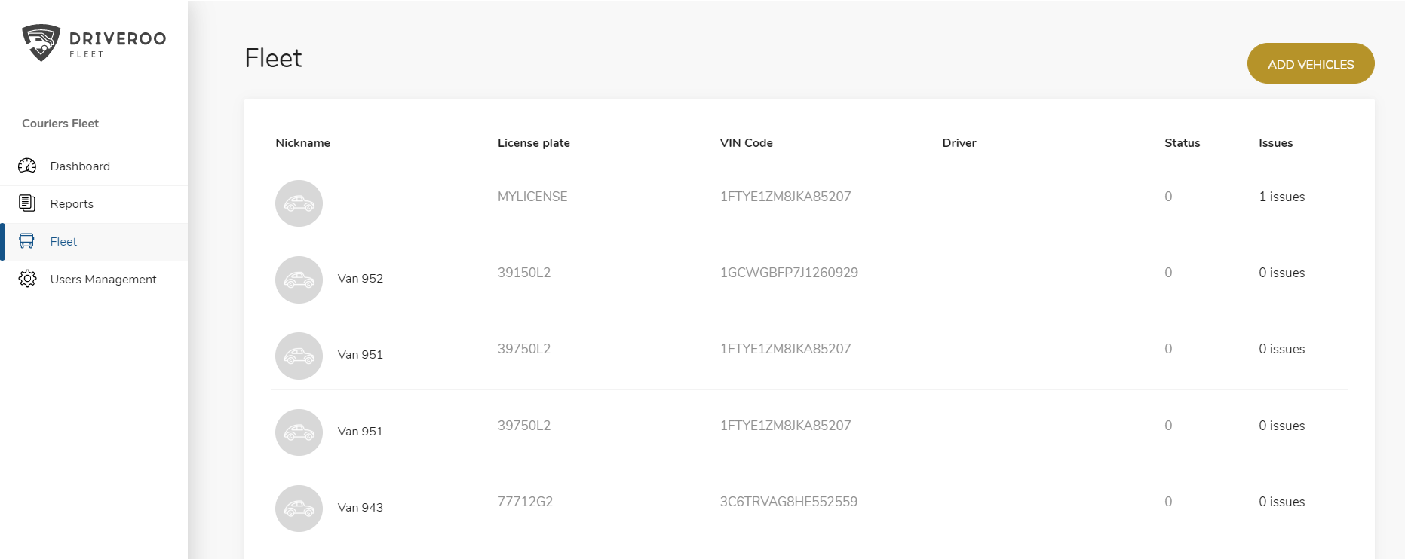
Task: Click VIN code 1GCWGBFP7J1260929
Action: coord(789,273)
